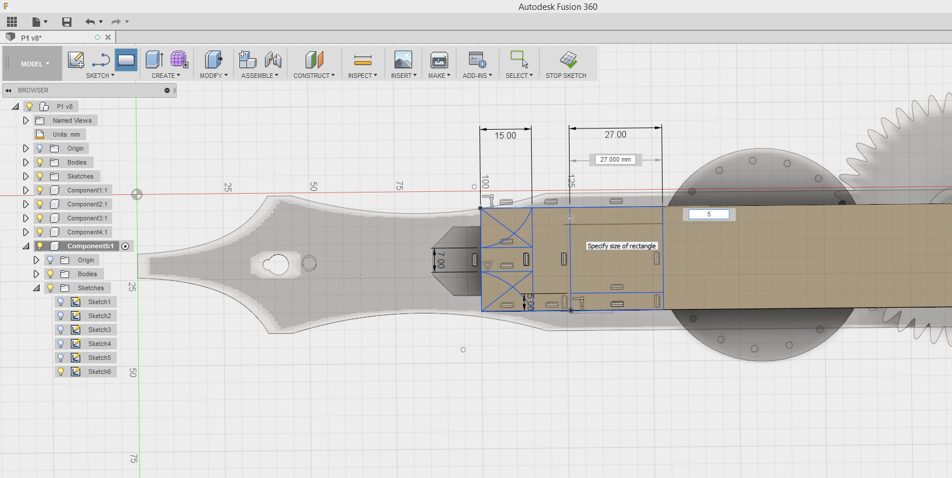Close the P1 v8 document tab

coord(108,37)
